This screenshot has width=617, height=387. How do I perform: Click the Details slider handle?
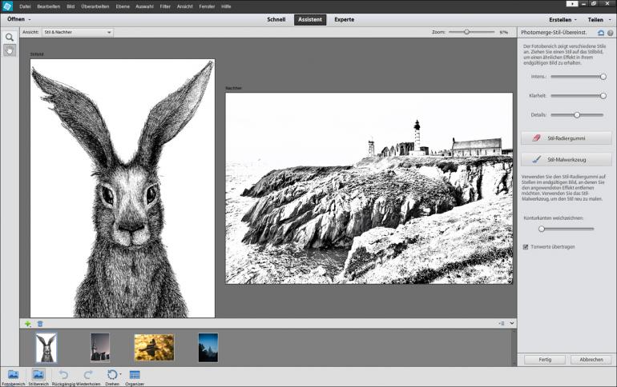pyautogui.click(x=576, y=115)
